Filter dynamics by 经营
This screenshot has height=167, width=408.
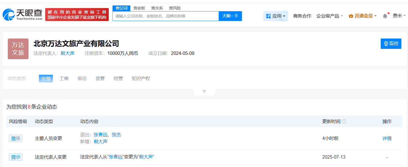point(118,78)
